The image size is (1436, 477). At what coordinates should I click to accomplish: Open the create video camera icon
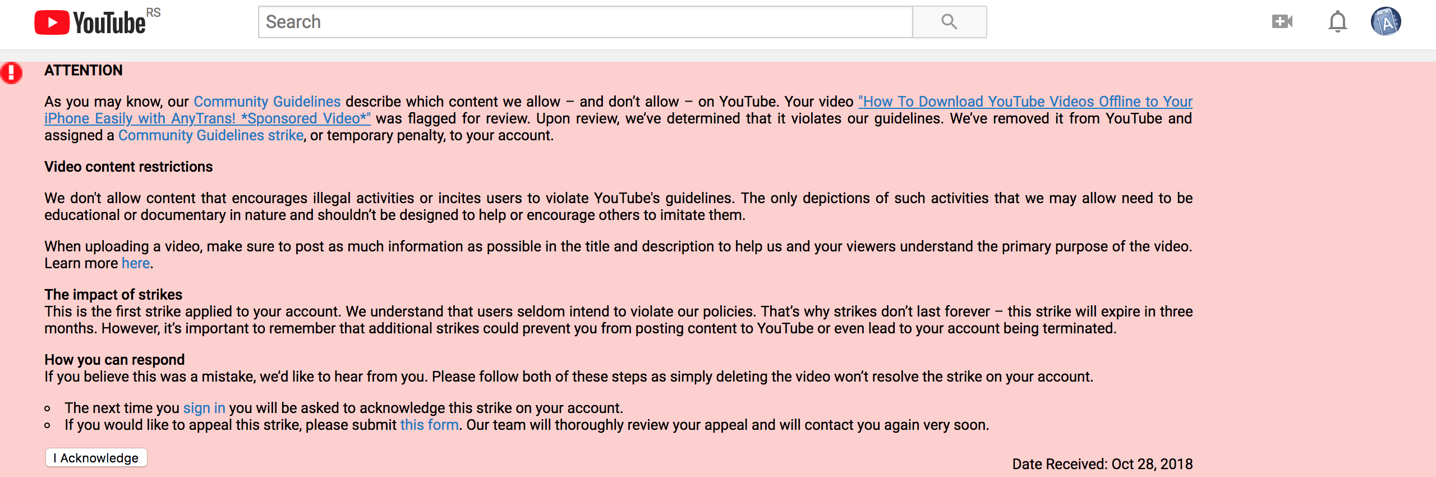coord(1282,22)
